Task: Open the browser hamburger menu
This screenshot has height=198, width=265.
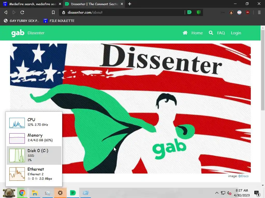Action: [259, 12]
